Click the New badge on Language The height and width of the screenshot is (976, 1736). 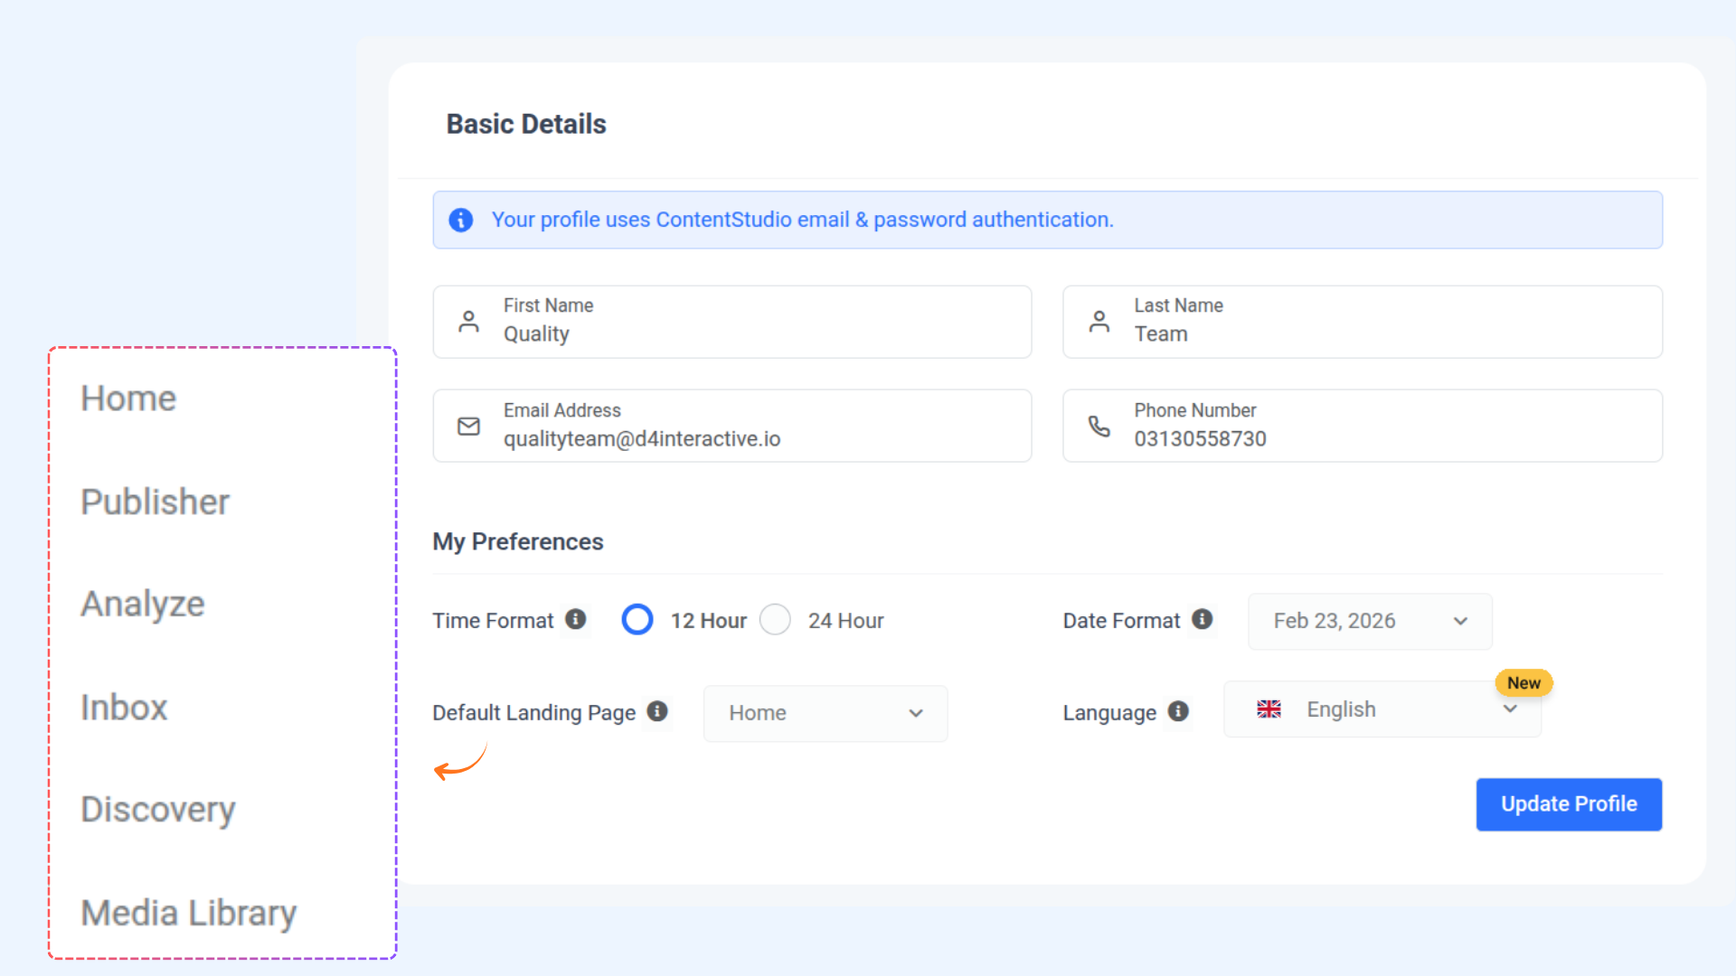tap(1524, 683)
